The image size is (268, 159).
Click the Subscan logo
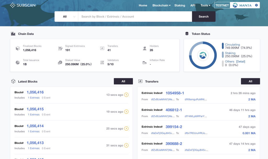pos(23,5)
